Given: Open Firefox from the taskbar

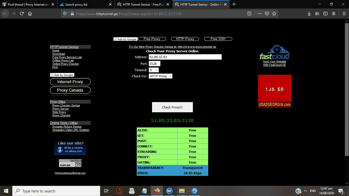Looking at the screenshot, I should pos(157,191).
